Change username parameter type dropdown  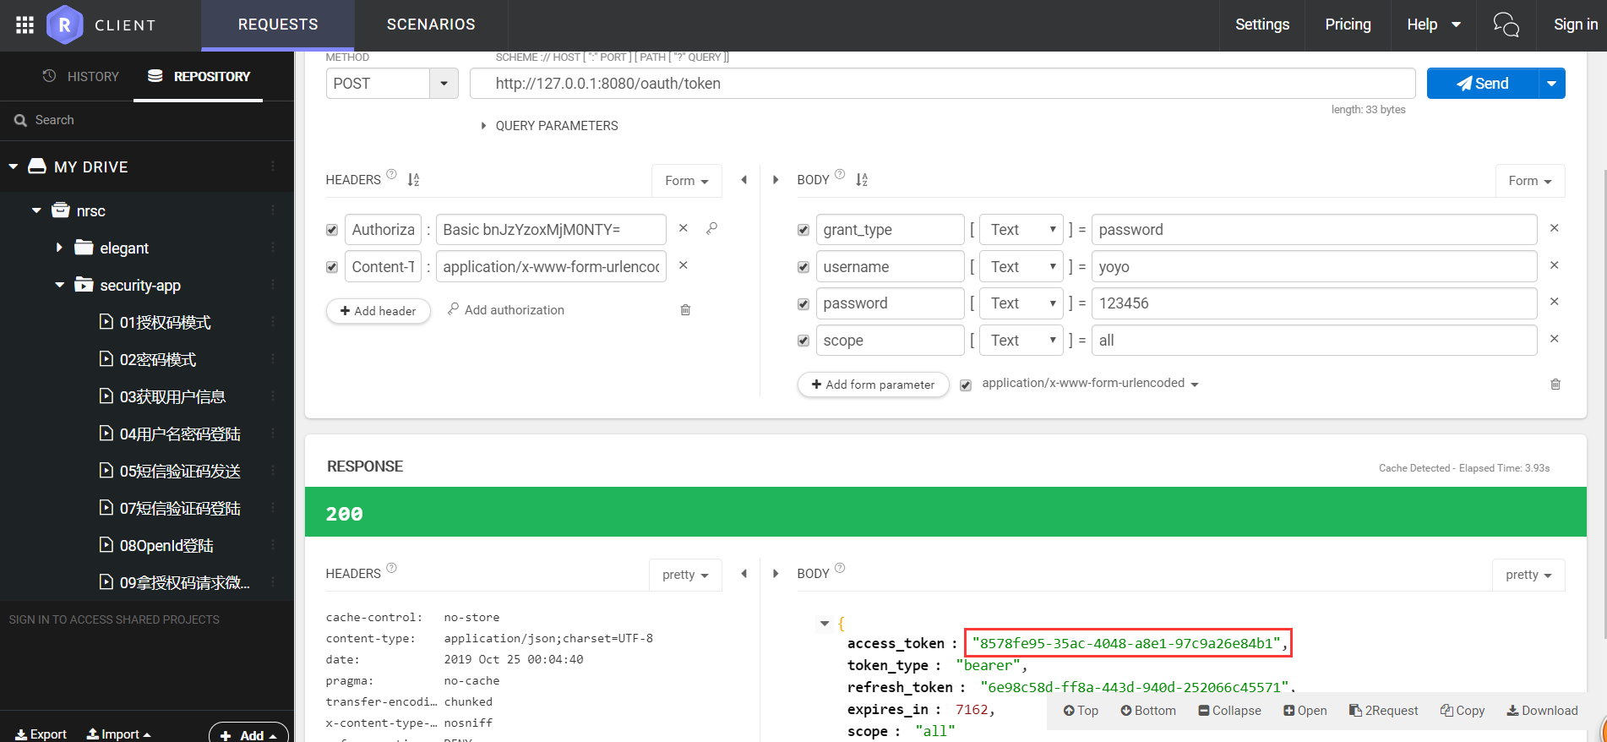click(x=1023, y=267)
